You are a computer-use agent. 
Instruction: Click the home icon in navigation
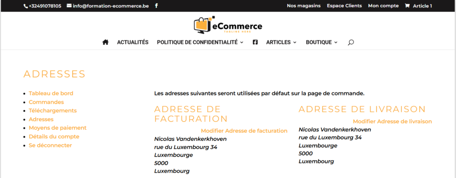click(106, 42)
